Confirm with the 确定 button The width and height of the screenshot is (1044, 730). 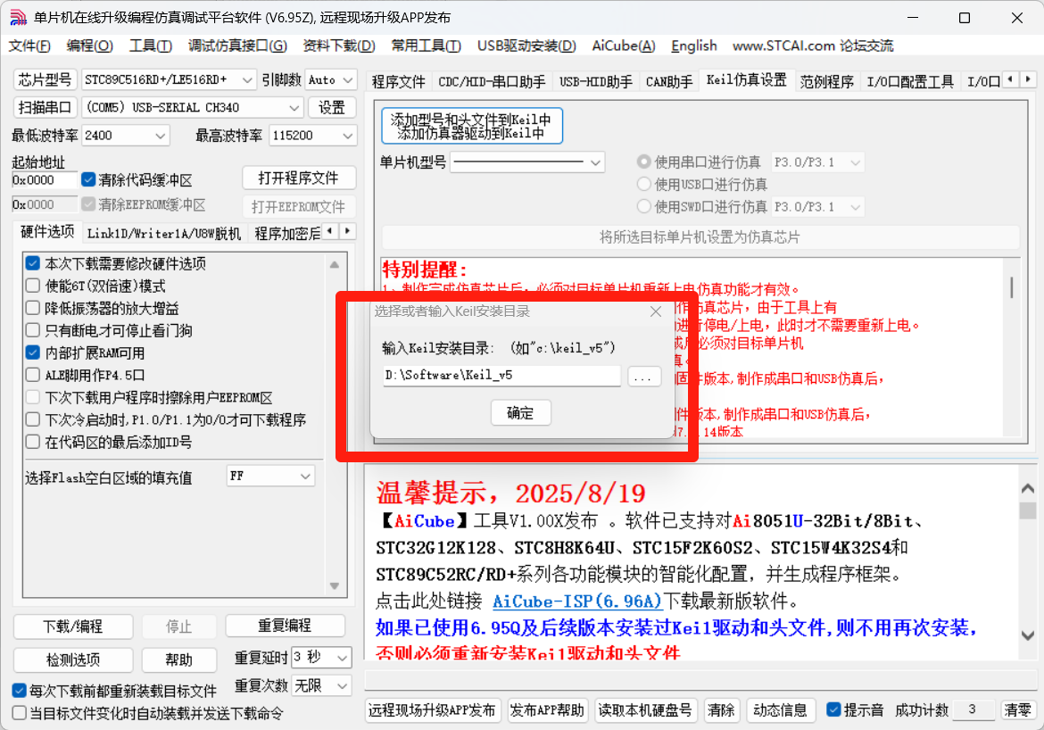tap(521, 413)
